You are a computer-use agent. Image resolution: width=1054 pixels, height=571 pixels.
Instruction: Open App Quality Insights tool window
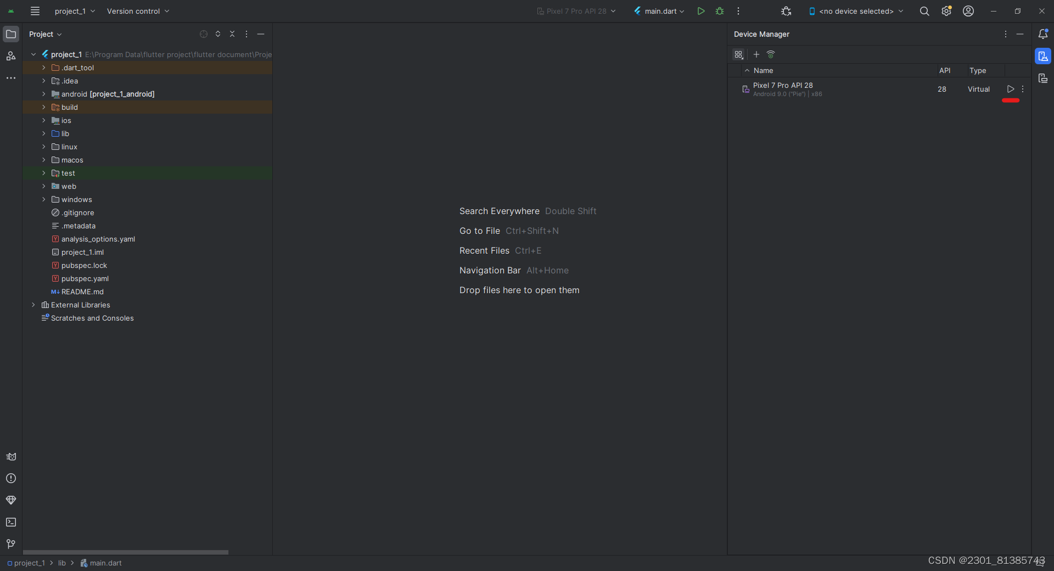point(11,500)
